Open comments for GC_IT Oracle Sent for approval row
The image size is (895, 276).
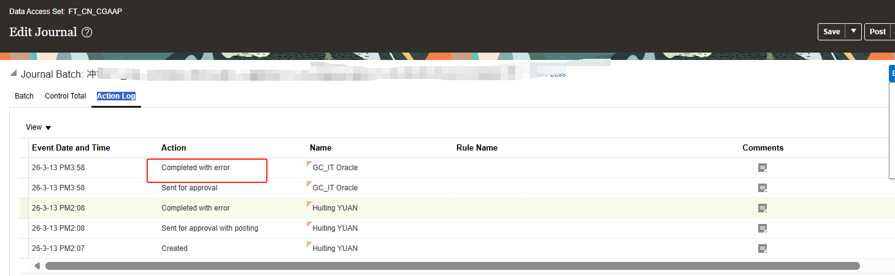762,188
